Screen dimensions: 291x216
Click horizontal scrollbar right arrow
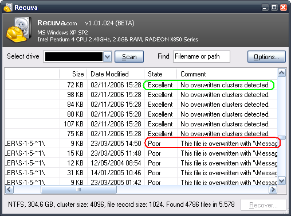(x=273, y=190)
